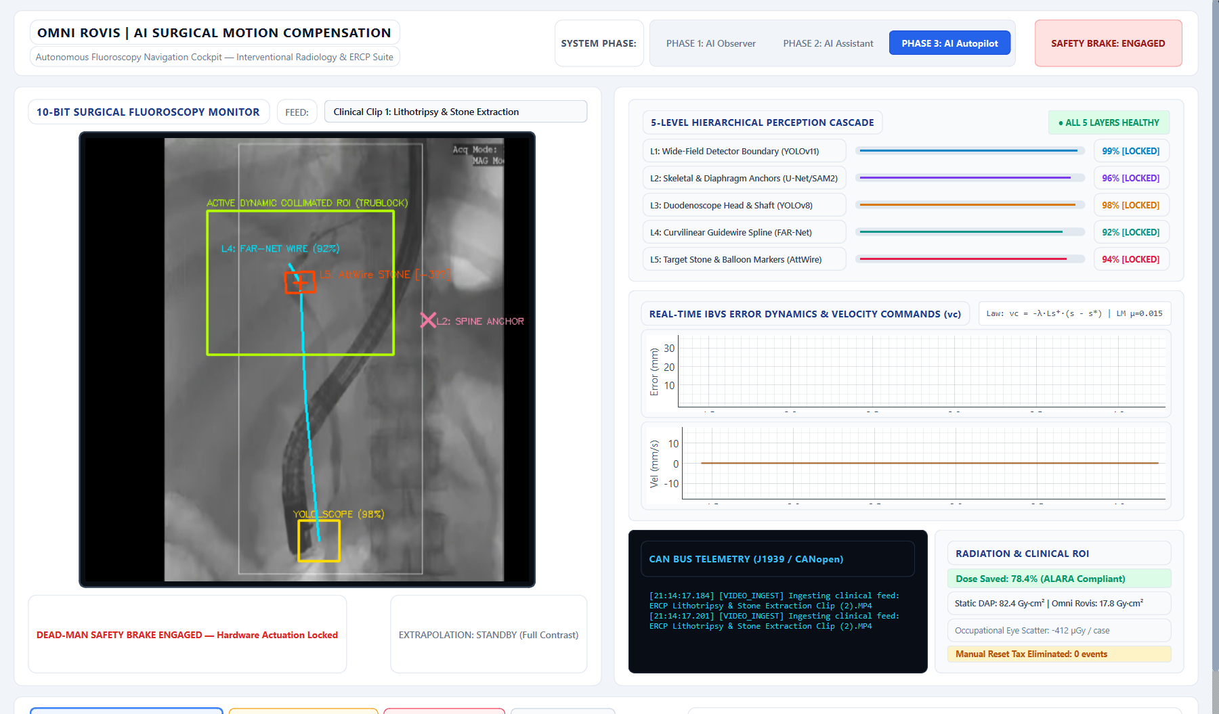1219x714 pixels.
Task: Select the L3 Duodenoscope Head & Shaft row
Action: (x=744, y=205)
